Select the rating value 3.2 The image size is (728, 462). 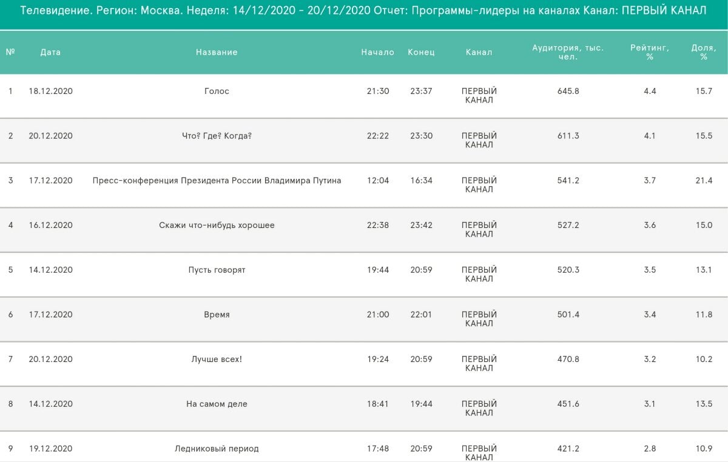pos(650,360)
